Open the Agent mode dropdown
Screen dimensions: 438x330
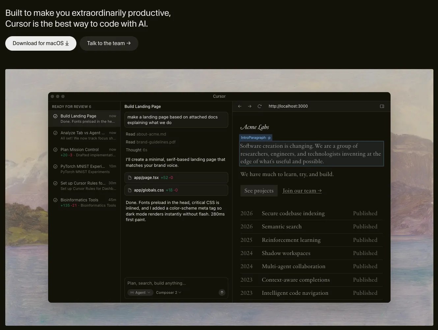(x=140, y=292)
